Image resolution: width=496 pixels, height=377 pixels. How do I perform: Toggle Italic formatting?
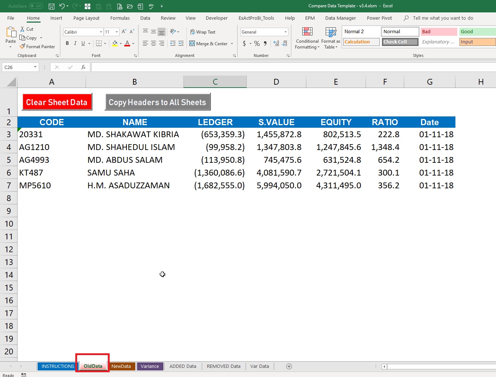coord(75,43)
